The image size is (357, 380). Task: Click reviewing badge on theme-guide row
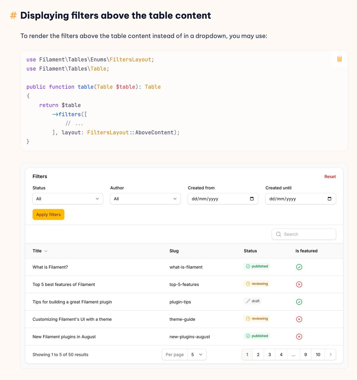256,319
